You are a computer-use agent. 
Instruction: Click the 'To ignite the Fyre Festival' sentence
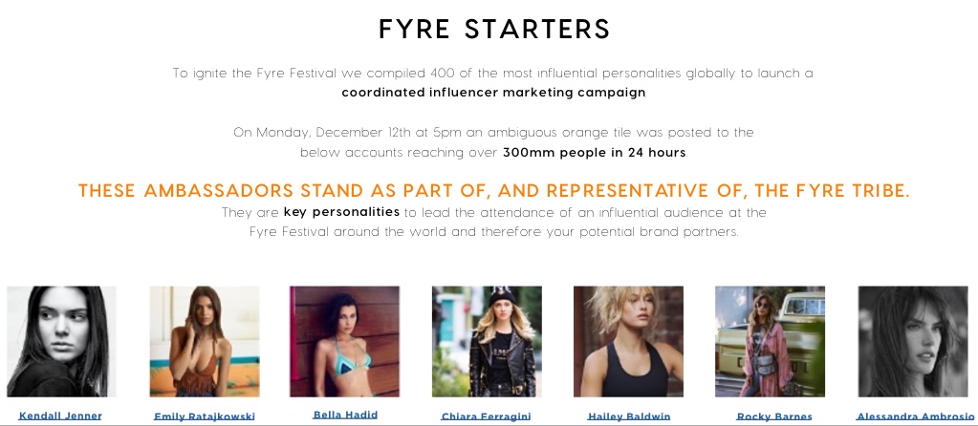point(493,74)
